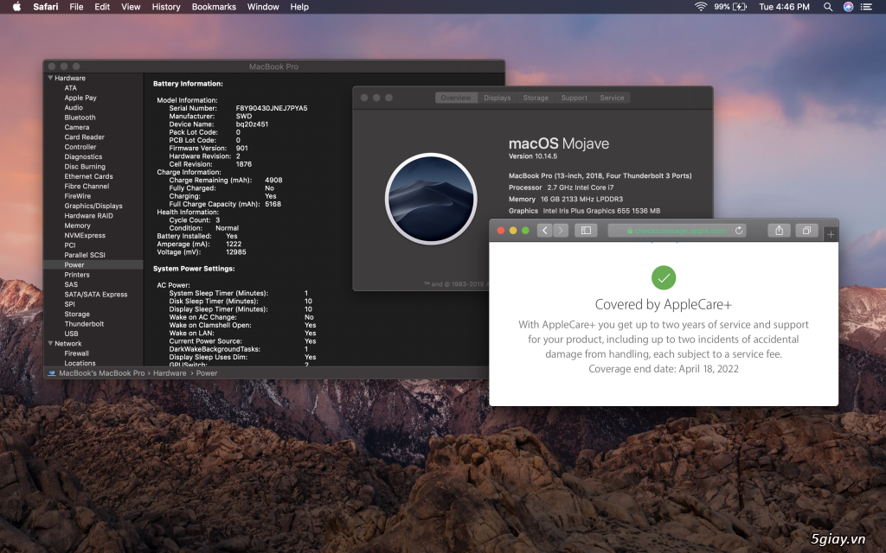This screenshot has width=886, height=553.
Task: Select Bluetooth in the sidebar
Action: (x=80, y=118)
